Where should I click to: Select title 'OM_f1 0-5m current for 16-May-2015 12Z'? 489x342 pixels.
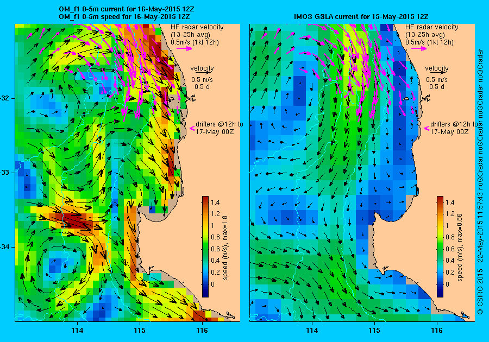tap(126, 9)
